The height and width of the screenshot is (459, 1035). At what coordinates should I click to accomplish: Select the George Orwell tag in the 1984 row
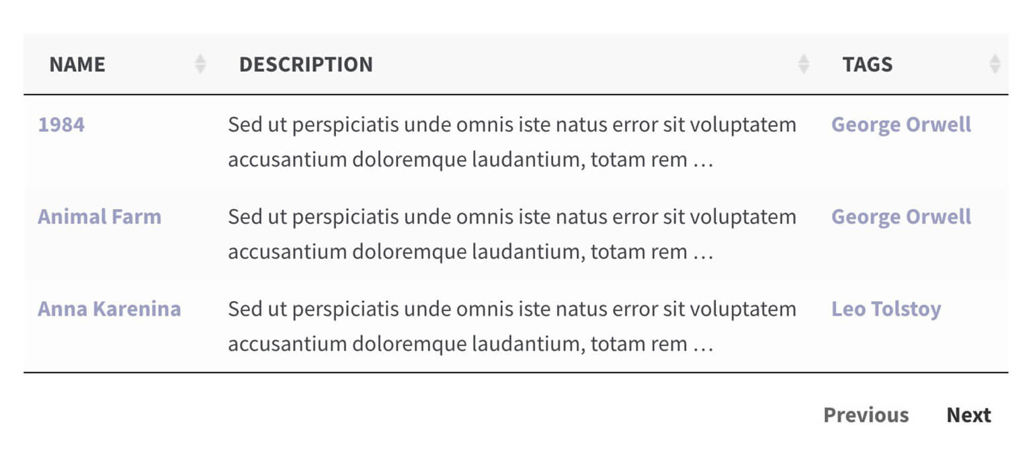[x=901, y=125]
